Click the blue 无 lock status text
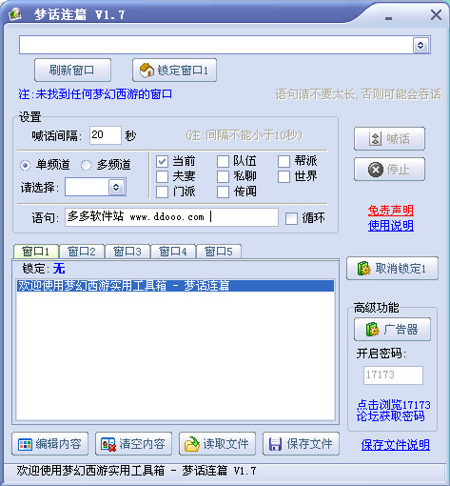The height and width of the screenshot is (486, 450). pos(59,269)
